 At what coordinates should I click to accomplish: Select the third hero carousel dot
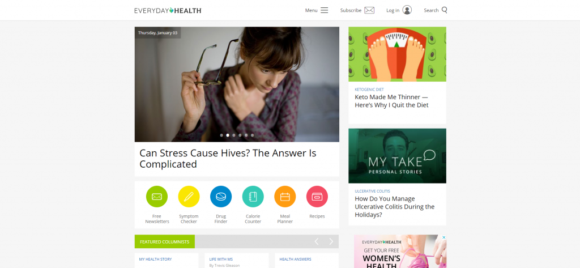[x=234, y=135]
